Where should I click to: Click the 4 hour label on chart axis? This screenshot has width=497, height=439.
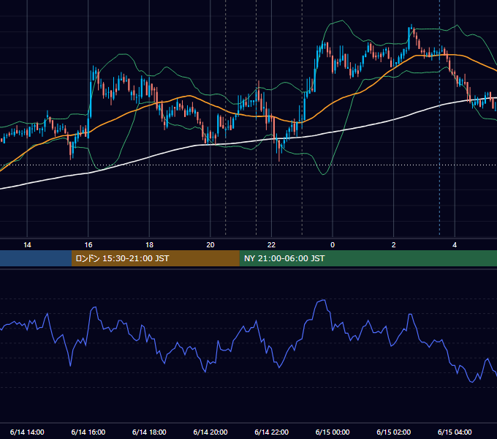pyautogui.click(x=455, y=245)
